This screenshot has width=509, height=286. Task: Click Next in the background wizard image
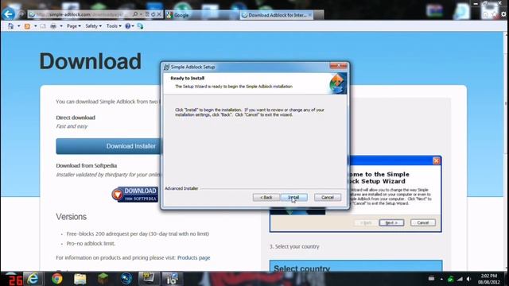(391, 222)
